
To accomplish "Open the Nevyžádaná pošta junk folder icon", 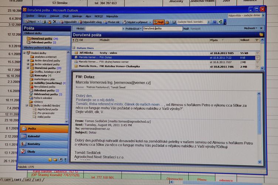I will pos(31,87).
